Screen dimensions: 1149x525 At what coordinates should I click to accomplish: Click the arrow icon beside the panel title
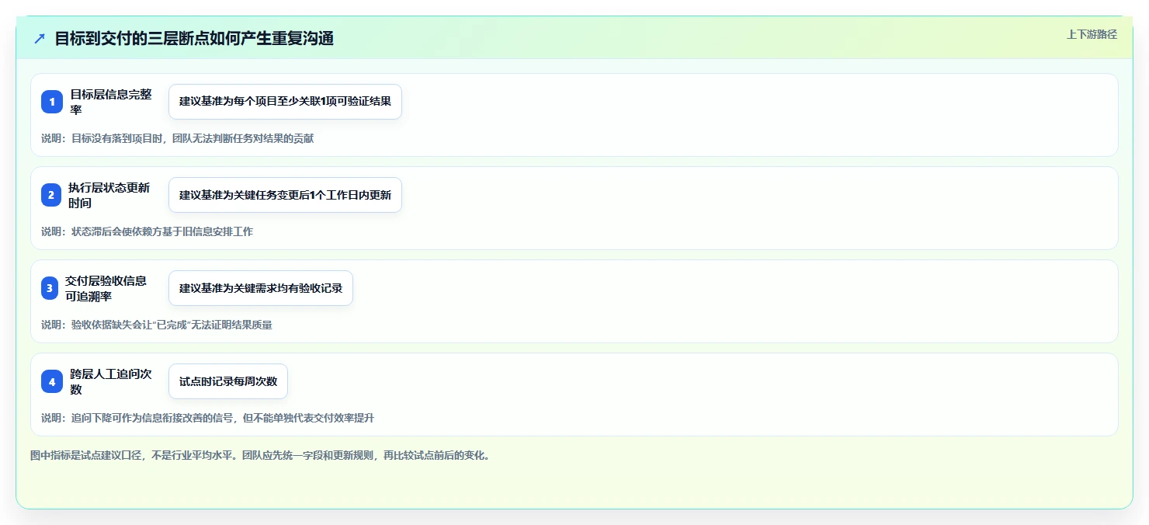point(40,38)
